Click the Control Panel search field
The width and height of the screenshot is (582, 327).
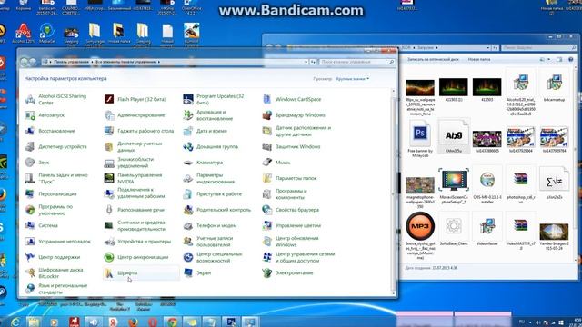pyautogui.click(x=356, y=62)
